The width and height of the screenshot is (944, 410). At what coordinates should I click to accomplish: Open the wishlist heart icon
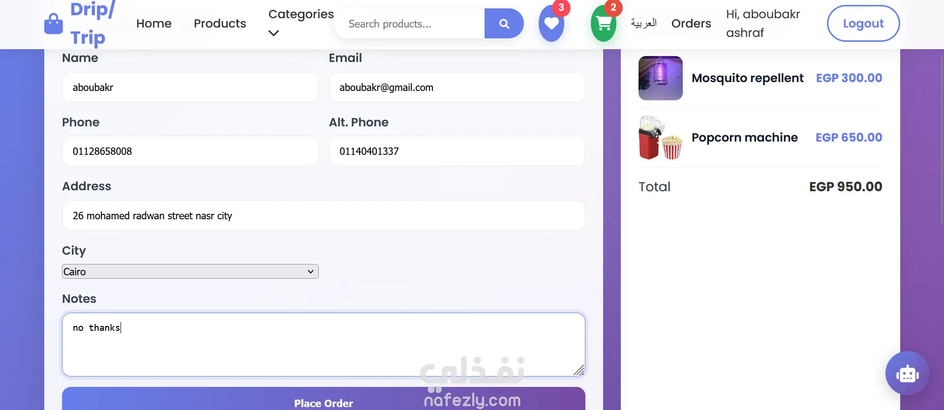551,24
